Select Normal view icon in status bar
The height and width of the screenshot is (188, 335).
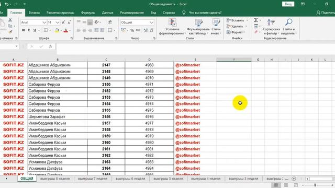point(276,185)
